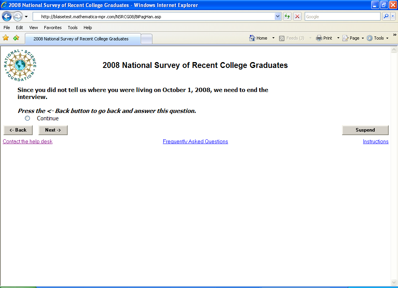Open a new blank tab
Image resolution: width=398 pixels, height=288 pixels.
coord(147,39)
